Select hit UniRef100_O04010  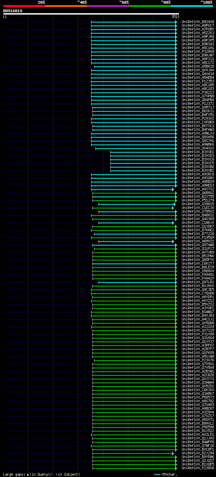(198, 148)
